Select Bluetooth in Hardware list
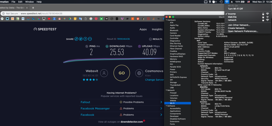The image size is (272, 126). click(174, 30)
